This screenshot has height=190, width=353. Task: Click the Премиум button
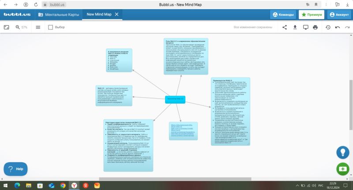coord(311,14)
